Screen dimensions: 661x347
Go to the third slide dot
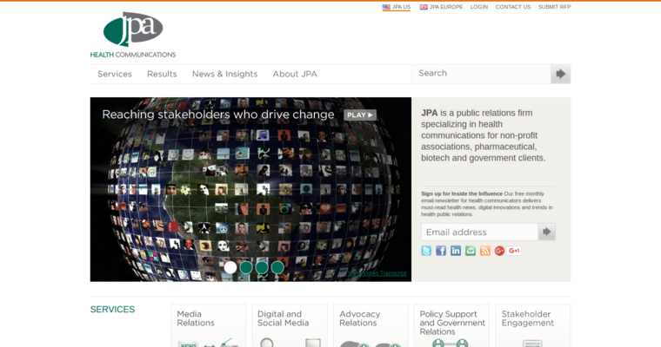coord(262,267)
